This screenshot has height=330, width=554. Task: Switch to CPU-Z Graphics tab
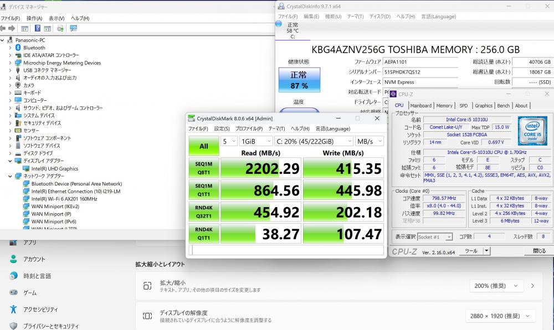483,106
